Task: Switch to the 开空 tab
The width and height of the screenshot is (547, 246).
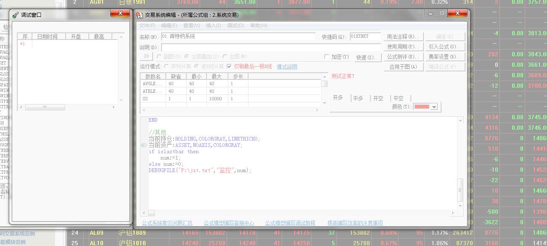Action: pyautogui.click(x=378, y=98)
